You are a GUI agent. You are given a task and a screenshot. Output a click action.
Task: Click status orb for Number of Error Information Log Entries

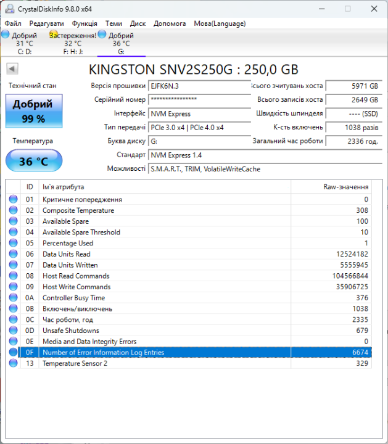tap(13, 352)
